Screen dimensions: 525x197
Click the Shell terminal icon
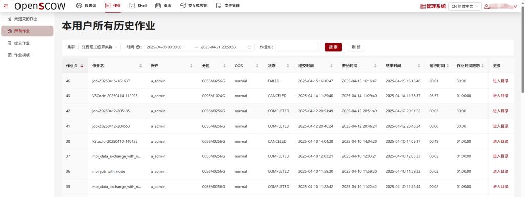132,5
